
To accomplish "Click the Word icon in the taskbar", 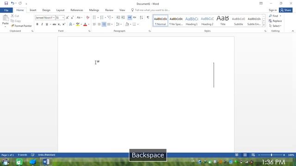I will click(46, 162).
